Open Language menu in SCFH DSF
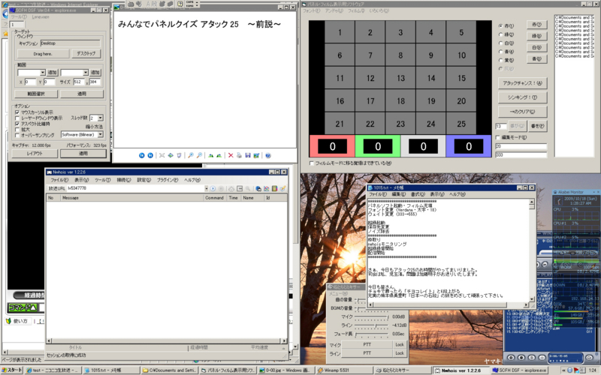 [41, 16]
